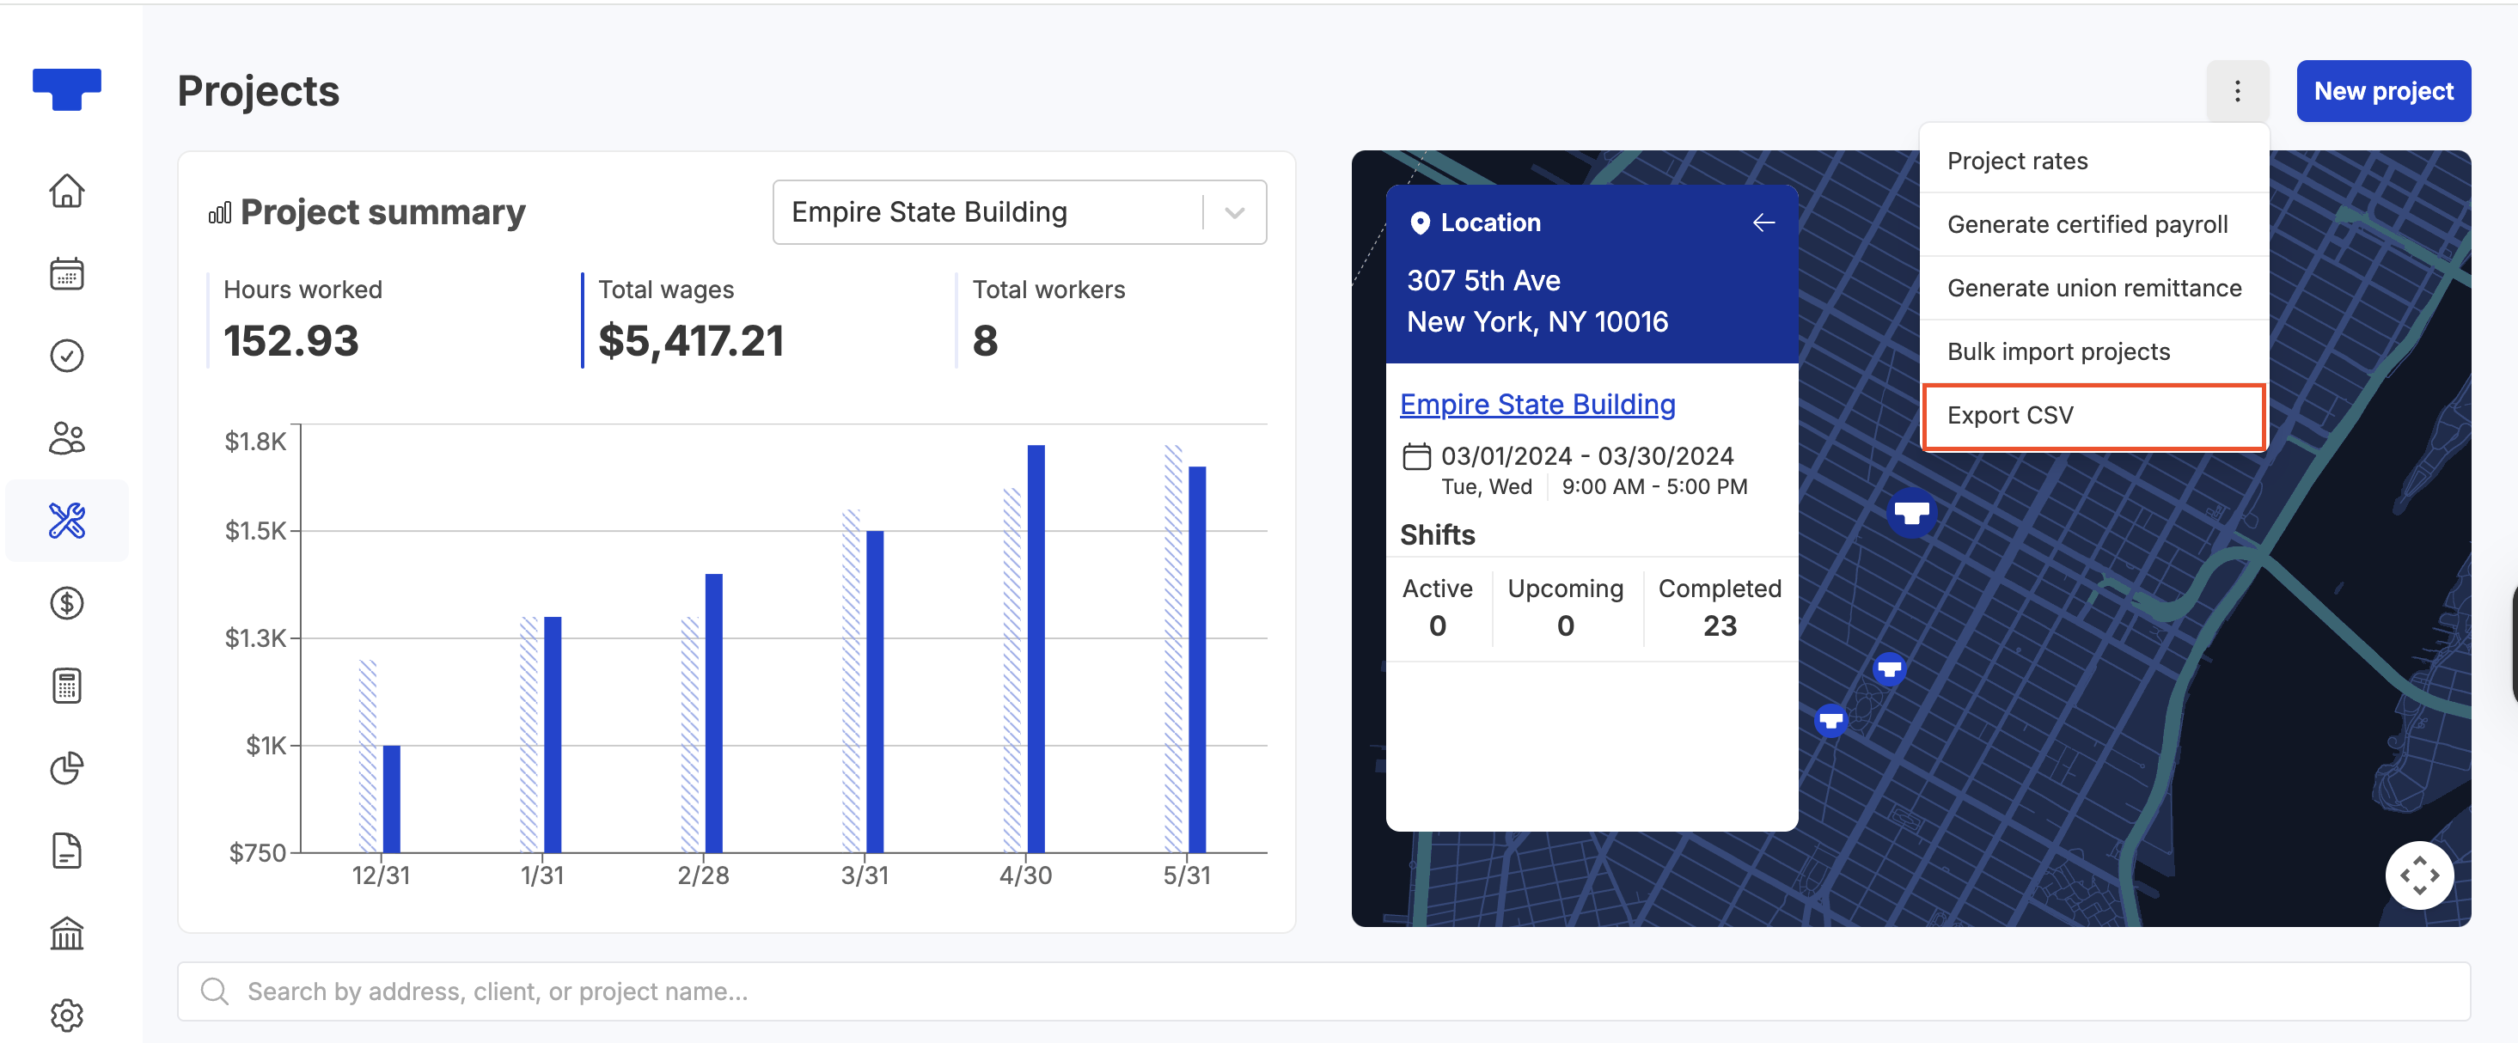The width and height of the screenshot is (2518, 1043).
Task: Open the Settings gear icon
Action: 66,1016
